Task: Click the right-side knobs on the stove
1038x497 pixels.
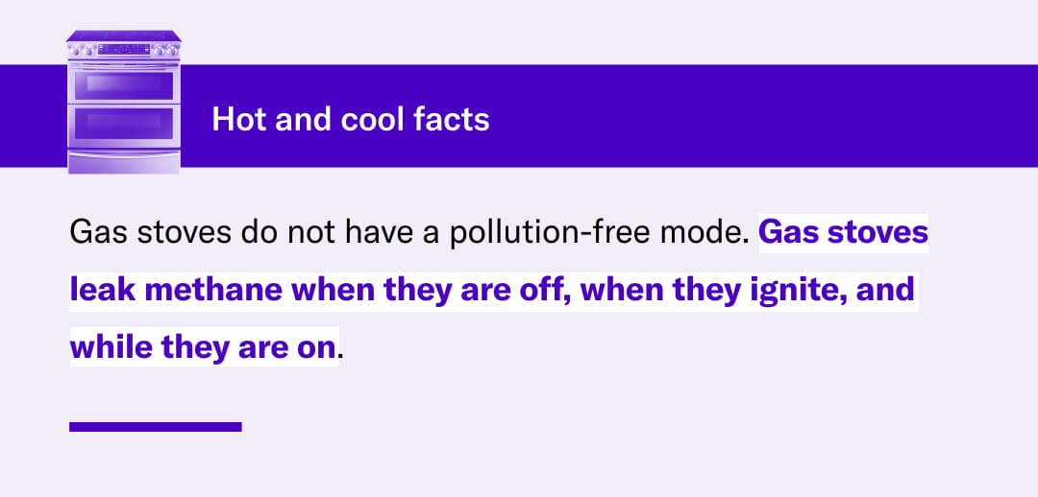Action: tap(164, 49)
